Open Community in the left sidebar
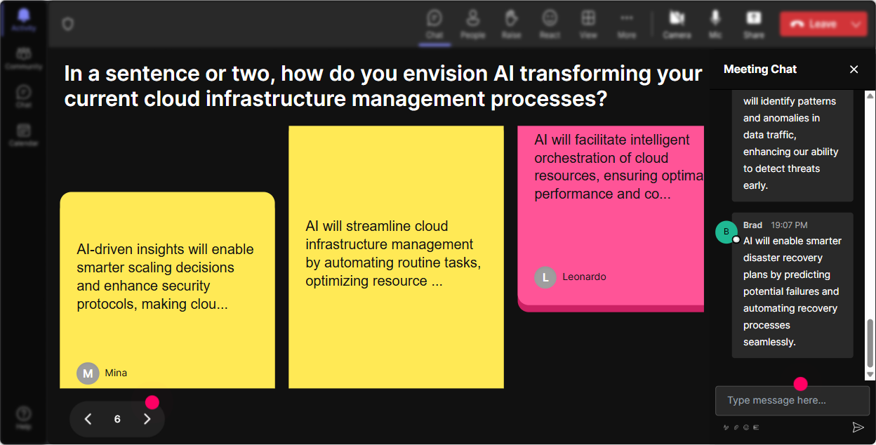 click(24, 58)
